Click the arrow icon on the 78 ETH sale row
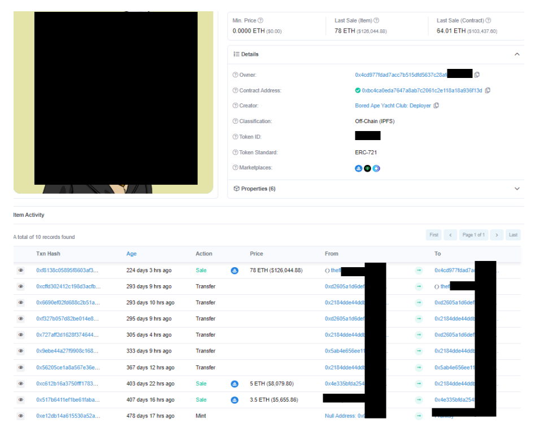 click(x=419, y=271)
